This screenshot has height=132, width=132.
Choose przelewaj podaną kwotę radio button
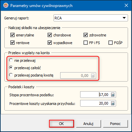(11, 75)
